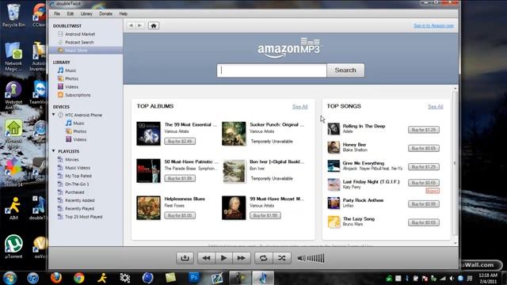This screenshot has height=285, width=507.
Task: Click the Search button
Action: (x=345, y=70)
